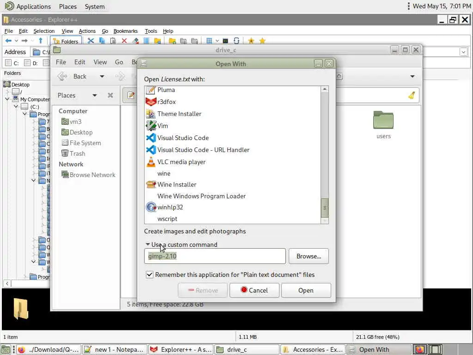Image resolution: width=473 pixels, height=355 pixels.
Task: Select Visual Studio Code entry
Action: point(233,138)
